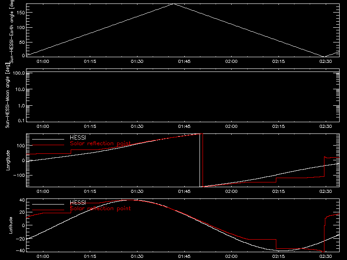This screenshot has width=347, height=260.
Task: Click 02:30 label under Moon angle plot
Action: point(326,127)
